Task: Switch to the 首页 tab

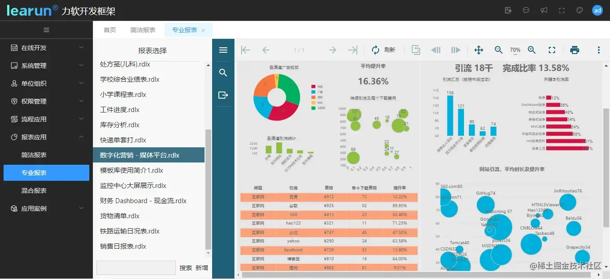Action: pyautogui.click(x=110, y=30)
